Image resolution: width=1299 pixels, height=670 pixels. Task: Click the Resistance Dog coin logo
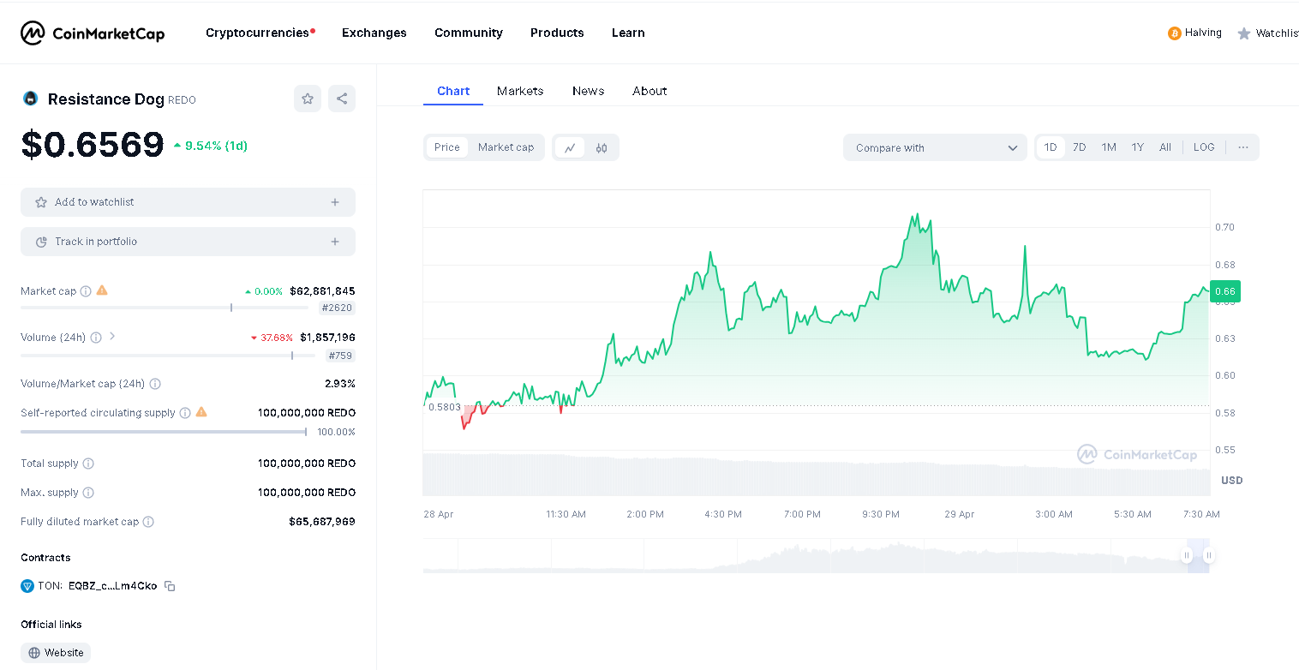tap(30, 99)
